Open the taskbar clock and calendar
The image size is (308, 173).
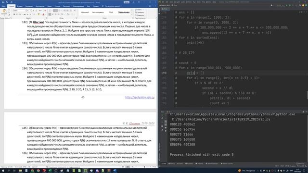(x=298, y=171)
